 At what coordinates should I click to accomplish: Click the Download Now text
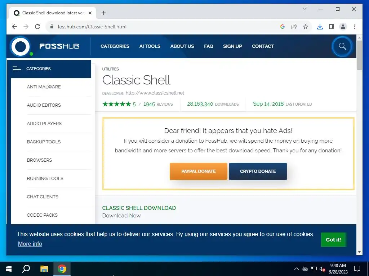[121, 216]
